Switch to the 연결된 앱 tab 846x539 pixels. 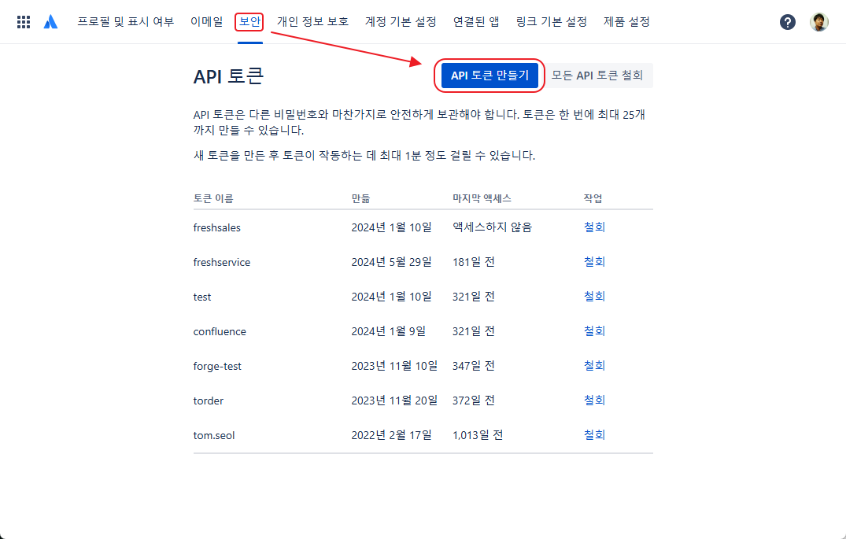tap(476, 22)
